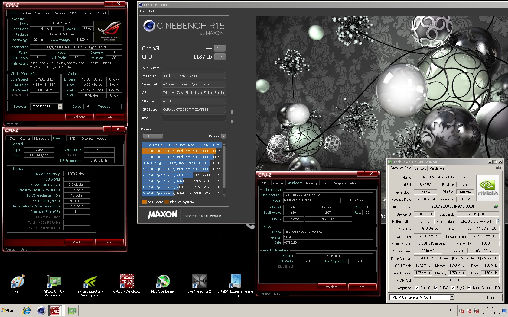Viewport: 508px width, 317px height.
Task: Click the Core Speed value 5798.6 MHz
Action: point(44,80)
